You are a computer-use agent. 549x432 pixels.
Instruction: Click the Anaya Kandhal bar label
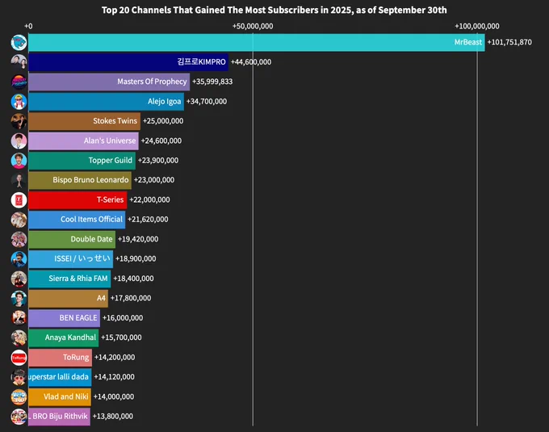click(x=70, y=338)
